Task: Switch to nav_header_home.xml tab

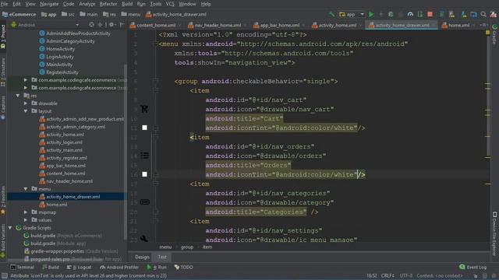Action: pos(218,25)
